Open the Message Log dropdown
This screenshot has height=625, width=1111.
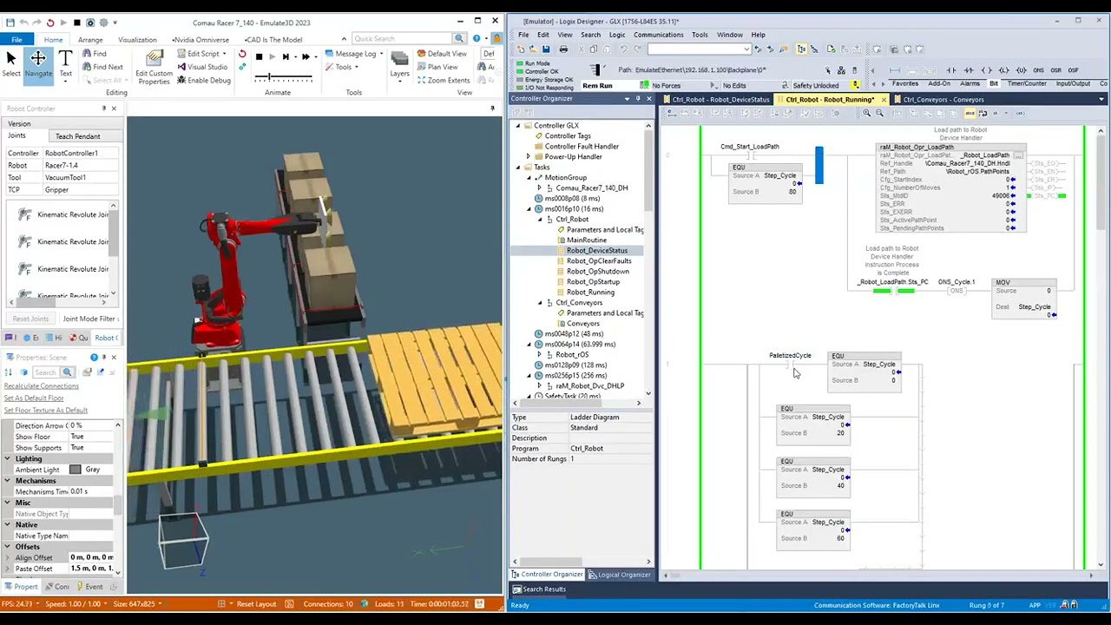[380, 54]
